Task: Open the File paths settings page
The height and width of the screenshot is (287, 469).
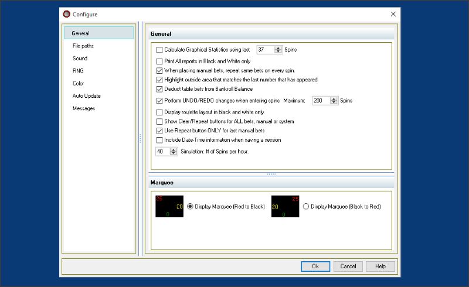Action: tap(83, 46)
